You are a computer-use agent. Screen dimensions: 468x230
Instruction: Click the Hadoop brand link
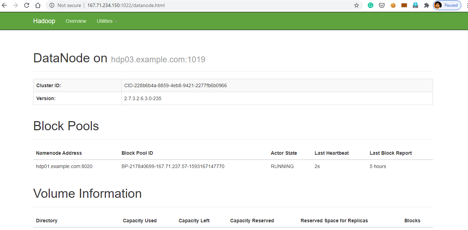[44, 21]
